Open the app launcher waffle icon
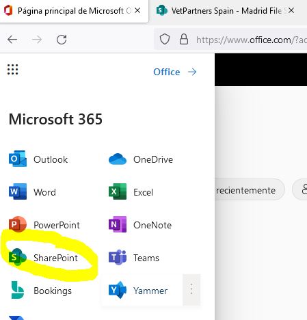 point(12,69)
